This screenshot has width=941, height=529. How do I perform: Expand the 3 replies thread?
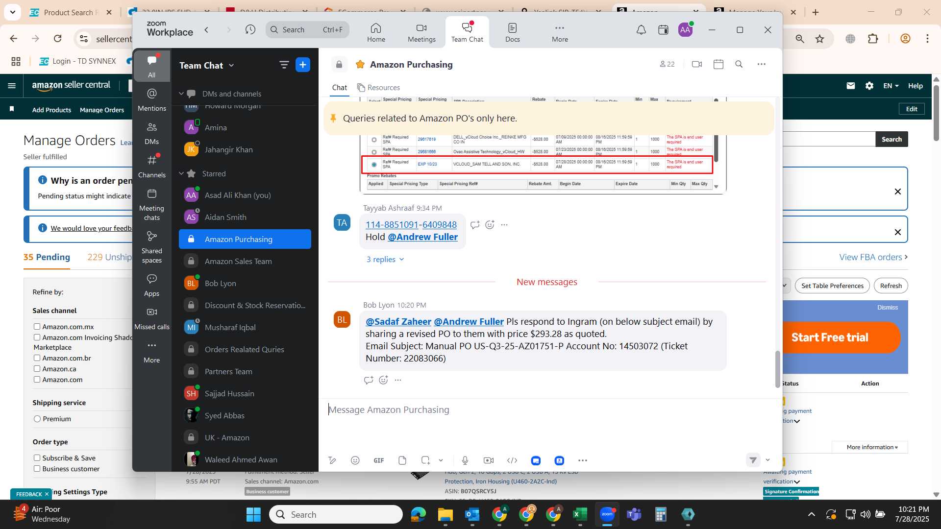click(x=385, y=259)
